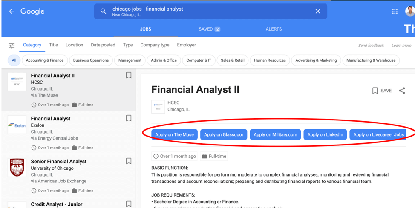Click the filter sliders icon
Screen dimensions: 415x208
[12, 46]
